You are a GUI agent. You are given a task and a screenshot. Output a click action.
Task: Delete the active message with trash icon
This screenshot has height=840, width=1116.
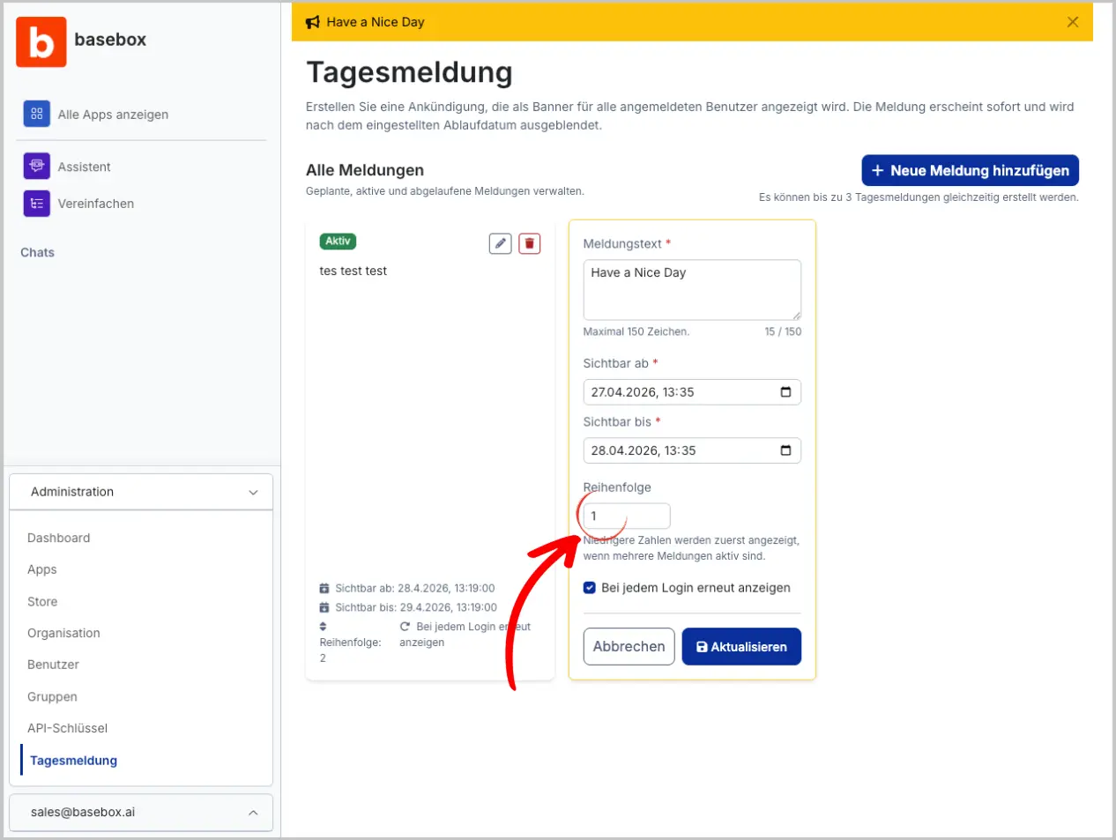[529, 243]
